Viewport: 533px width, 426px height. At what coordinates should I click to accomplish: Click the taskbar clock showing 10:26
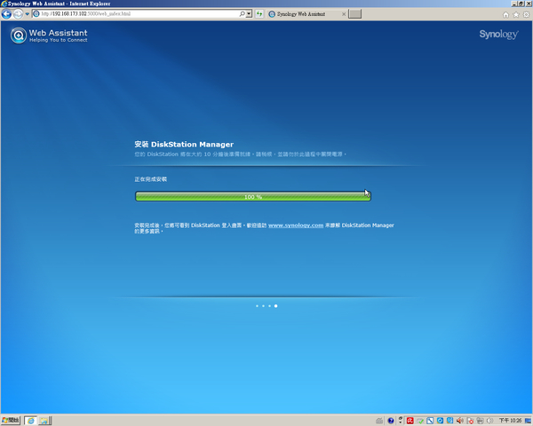[510, 421]
